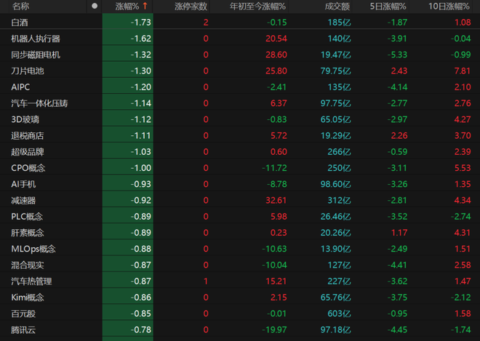Select the 机器人执行器 sector

point(36,39)
